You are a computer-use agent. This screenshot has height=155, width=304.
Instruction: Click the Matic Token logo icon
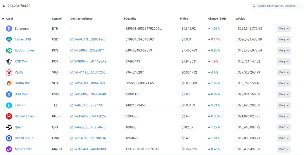pyautogui.click(x=9, y=149)
